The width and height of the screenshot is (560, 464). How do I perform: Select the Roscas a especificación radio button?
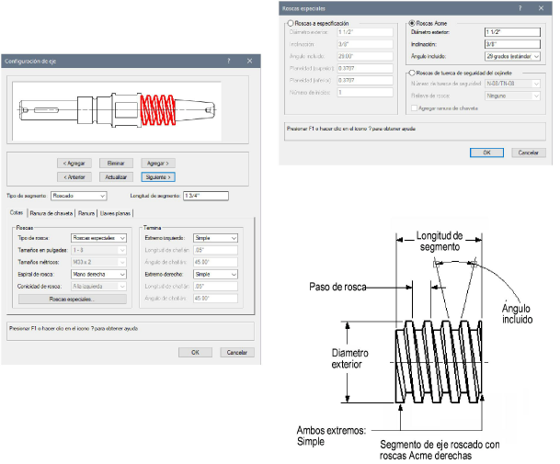click(291, 23)
